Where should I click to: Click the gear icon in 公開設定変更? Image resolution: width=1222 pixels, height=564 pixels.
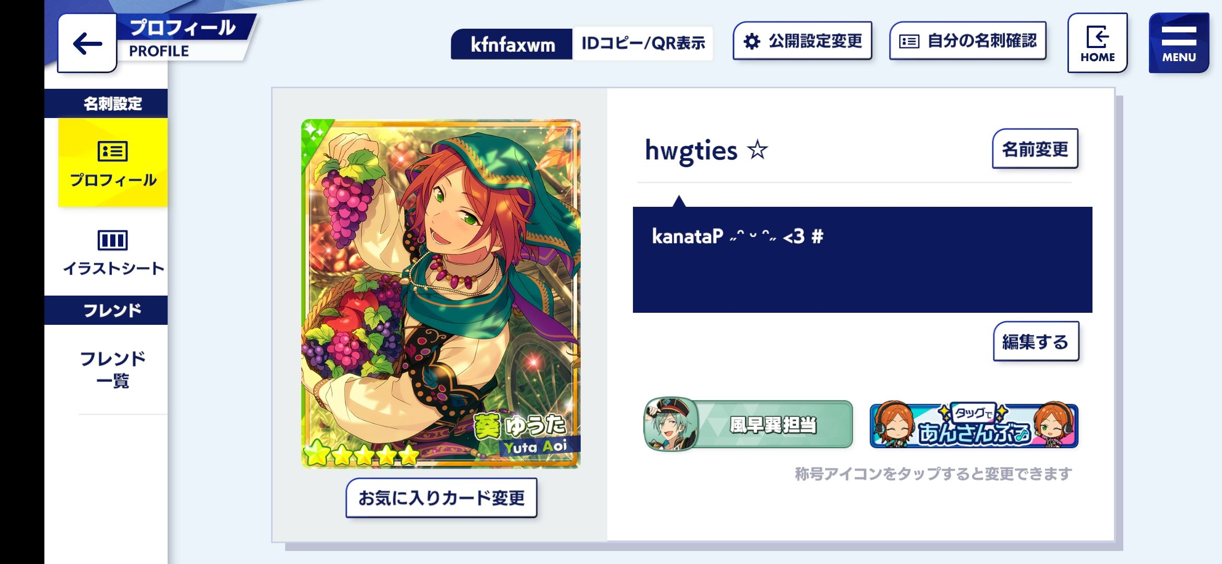coord(751,41)
